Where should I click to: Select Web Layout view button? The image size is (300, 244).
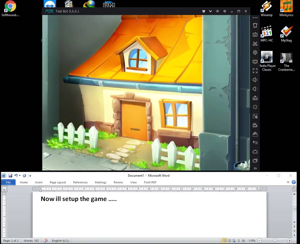pos(234,241)
